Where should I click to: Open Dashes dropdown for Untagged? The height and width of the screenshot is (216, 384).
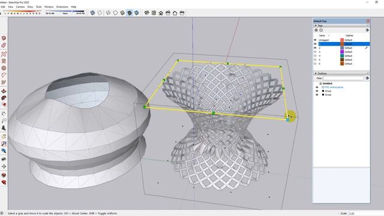pos(349,40)
